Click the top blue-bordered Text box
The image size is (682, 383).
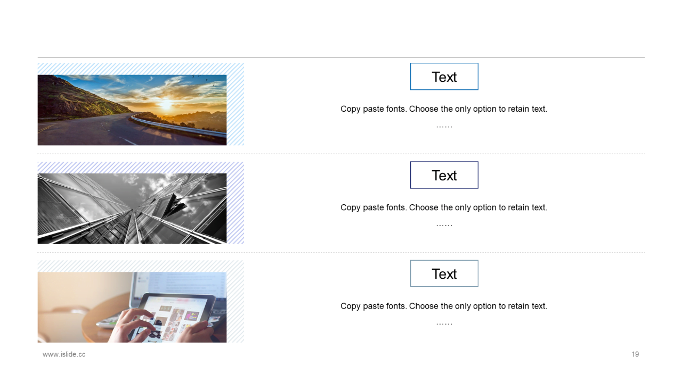(444, 77)
